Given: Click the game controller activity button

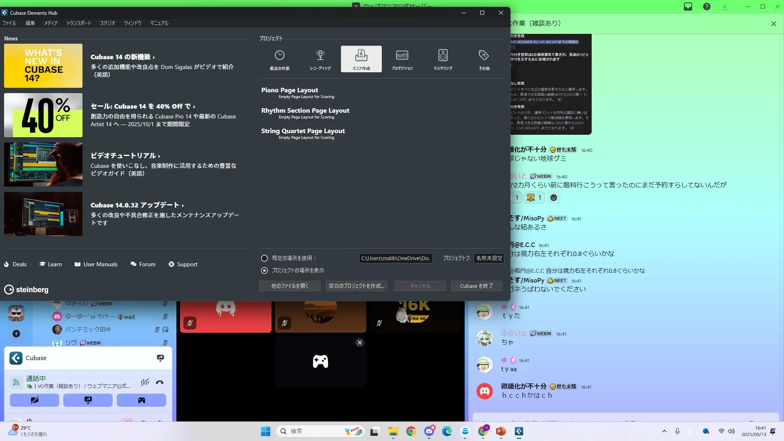Looking at the screenshot, I should (x=141, y=400).
